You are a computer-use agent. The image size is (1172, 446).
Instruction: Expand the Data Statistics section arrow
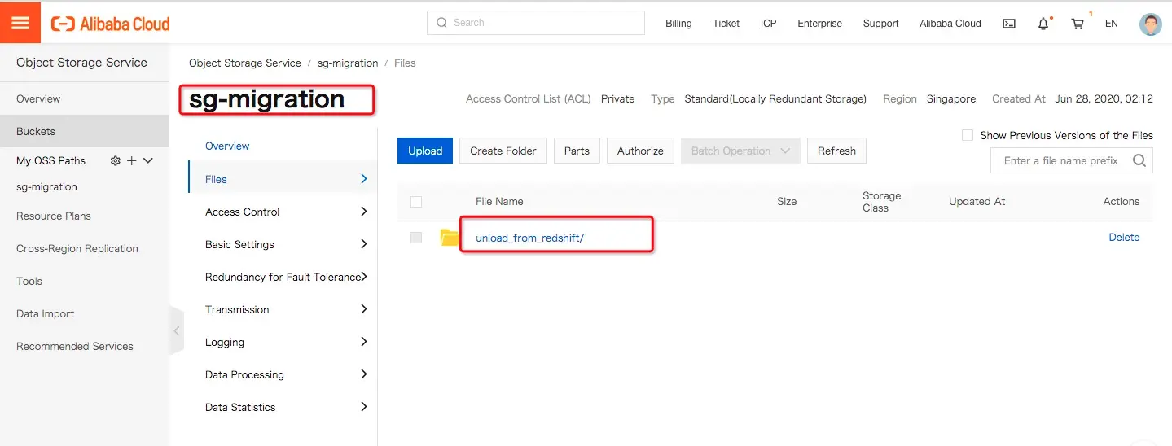pos(363,407)
